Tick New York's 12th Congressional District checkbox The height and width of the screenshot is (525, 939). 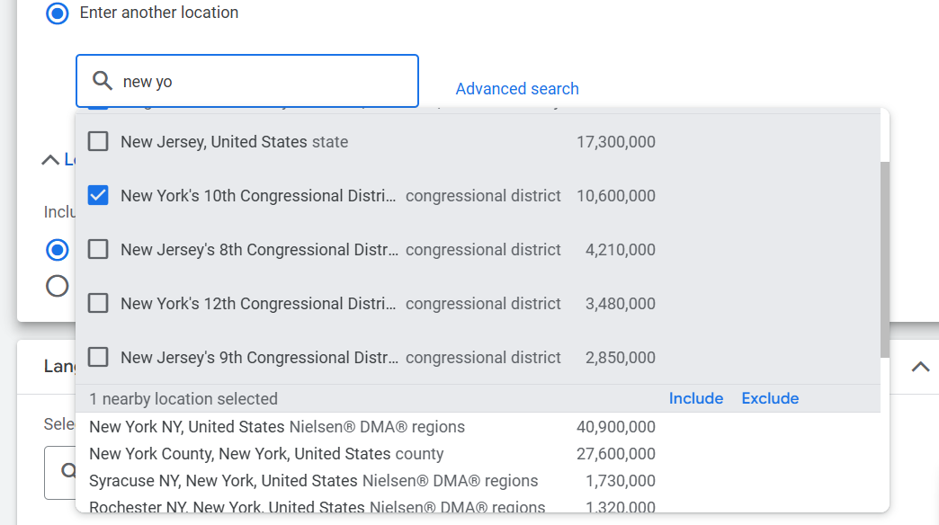[x=98, y=304]
